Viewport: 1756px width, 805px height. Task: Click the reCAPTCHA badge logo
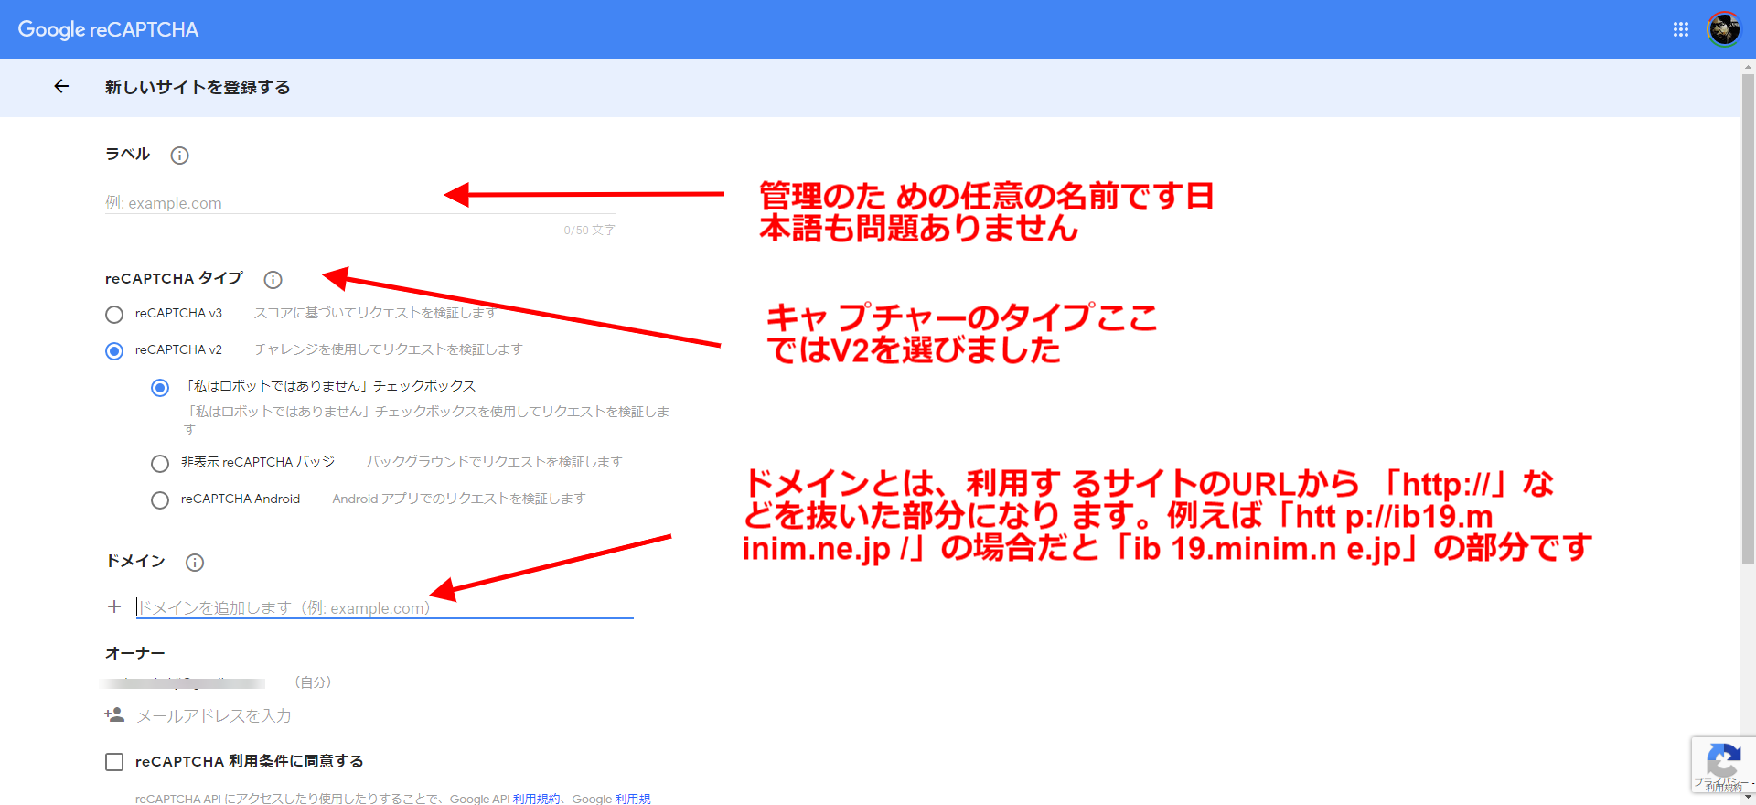click(1723, 761)
